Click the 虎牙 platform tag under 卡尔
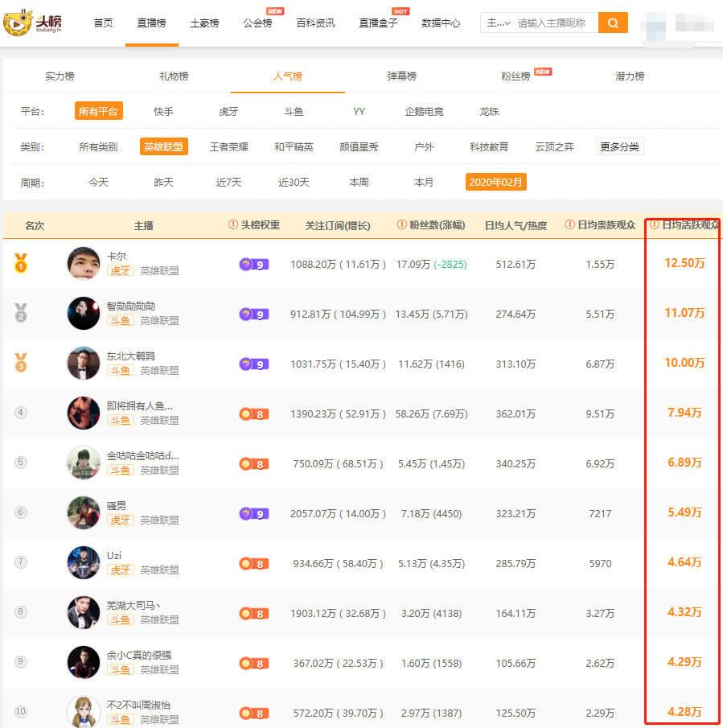 (121, 271)
